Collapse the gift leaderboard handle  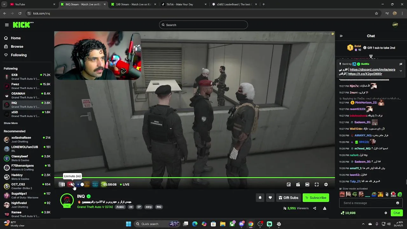[371, 56]
